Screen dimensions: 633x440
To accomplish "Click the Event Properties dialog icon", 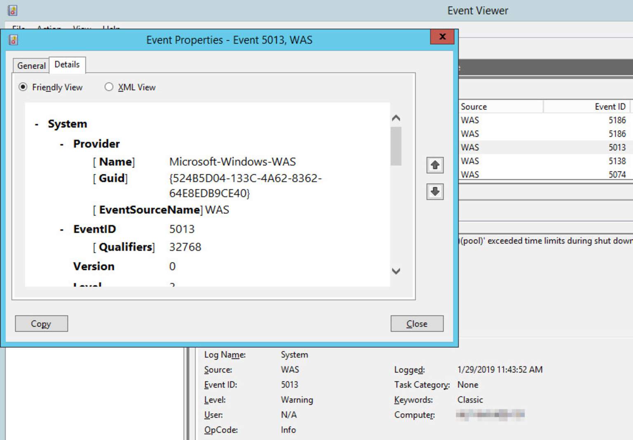I will click(x=14, y=40).
